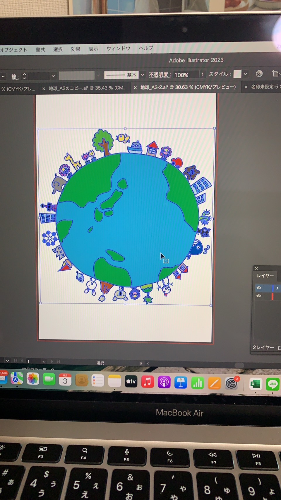Open the オブジェクト menu
The height and width of the screenshot is (500, 281).
pos(13,50)
